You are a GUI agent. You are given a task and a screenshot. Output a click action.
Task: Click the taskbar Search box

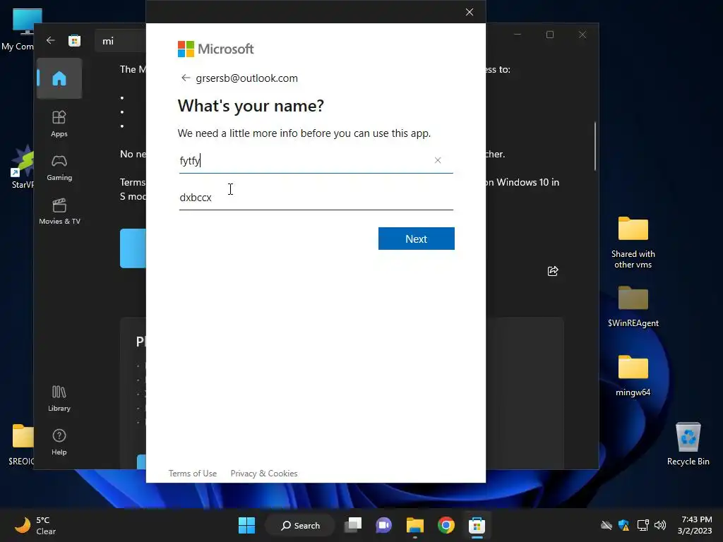(300, 525)
